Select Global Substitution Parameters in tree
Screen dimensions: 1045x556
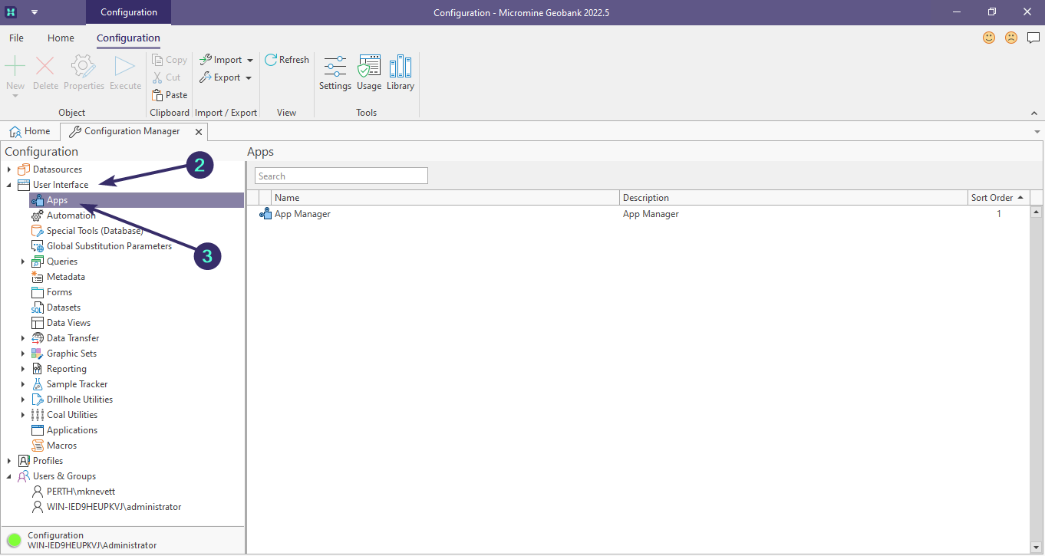(x=109, y=246)
